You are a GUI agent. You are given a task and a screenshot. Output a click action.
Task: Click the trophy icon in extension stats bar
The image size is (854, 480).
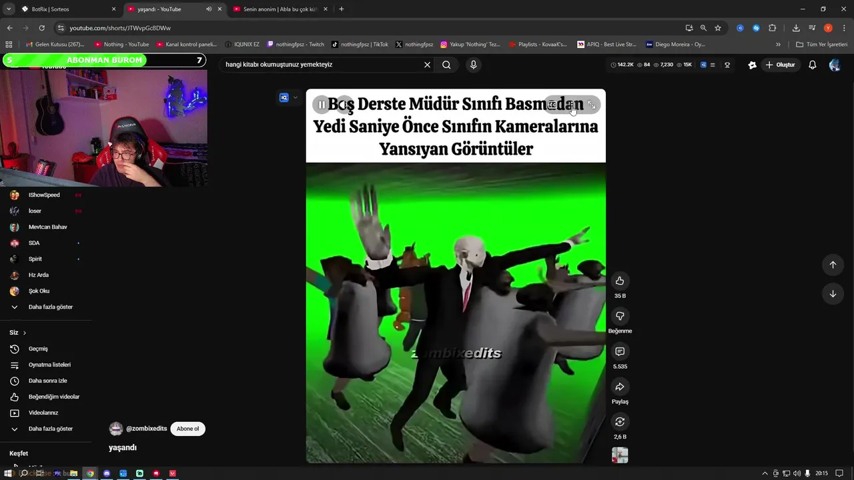[727, 65]
